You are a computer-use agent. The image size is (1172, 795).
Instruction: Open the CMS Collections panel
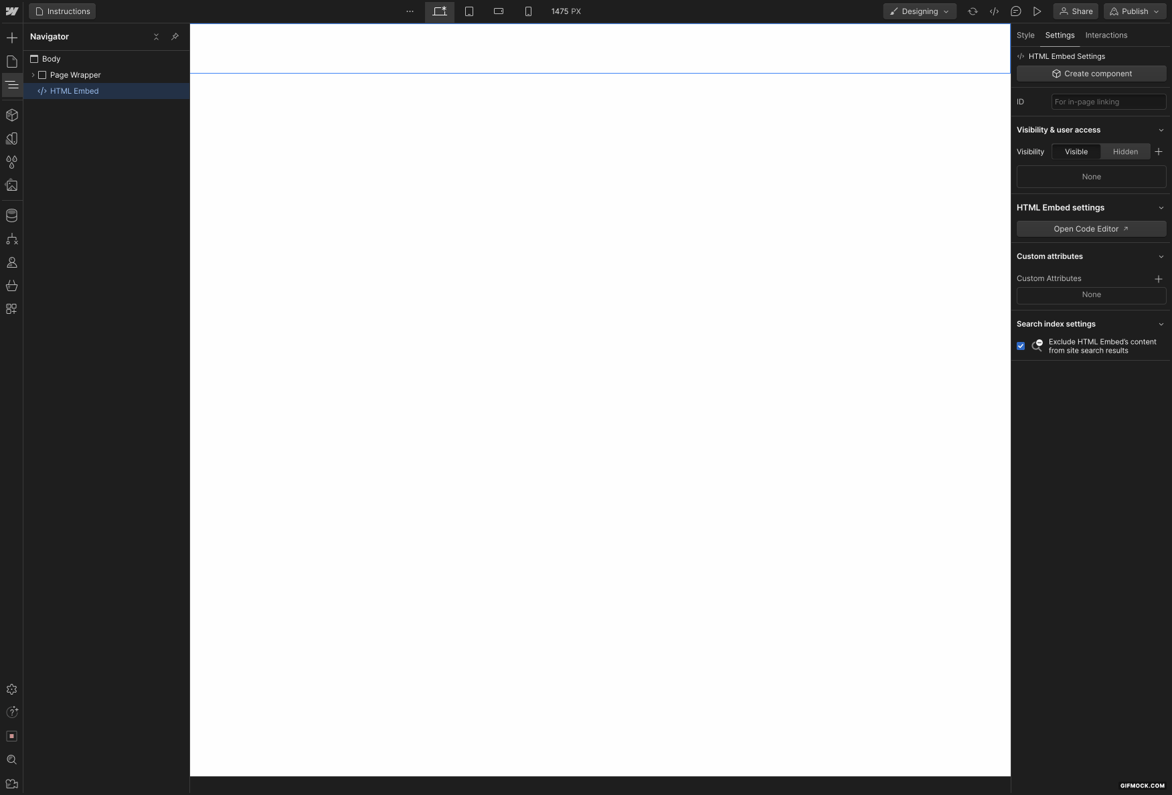(x=12, y=215)
